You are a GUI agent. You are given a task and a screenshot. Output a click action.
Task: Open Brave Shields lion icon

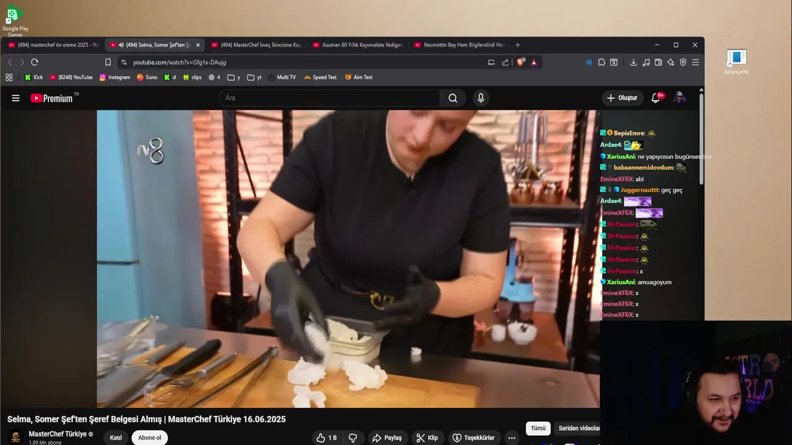pyautogui.click(x=520, y=62)
